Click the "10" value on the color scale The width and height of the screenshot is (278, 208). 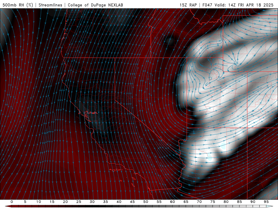39,202
